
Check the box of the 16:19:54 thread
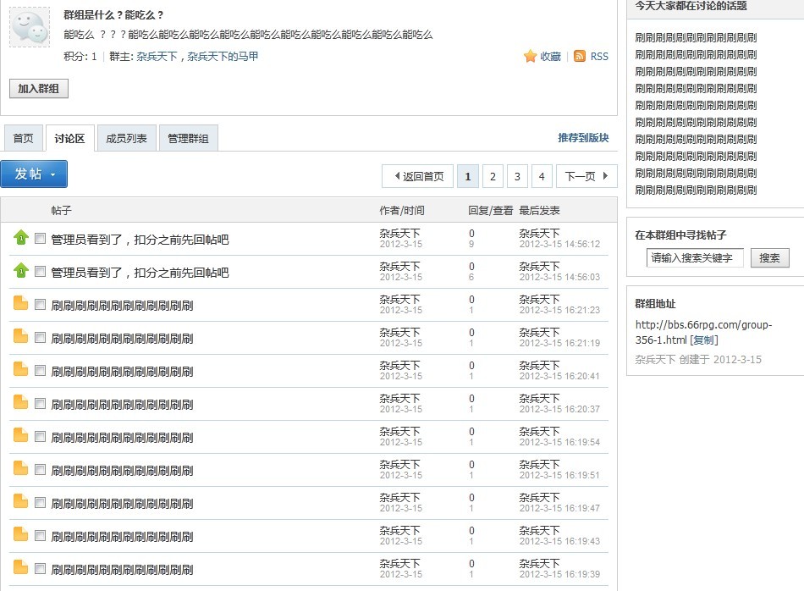coord(40,437)
